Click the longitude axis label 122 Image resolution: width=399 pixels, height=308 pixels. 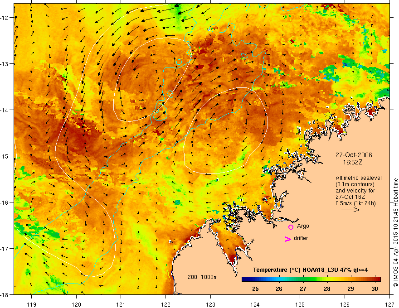pos(165,304)
